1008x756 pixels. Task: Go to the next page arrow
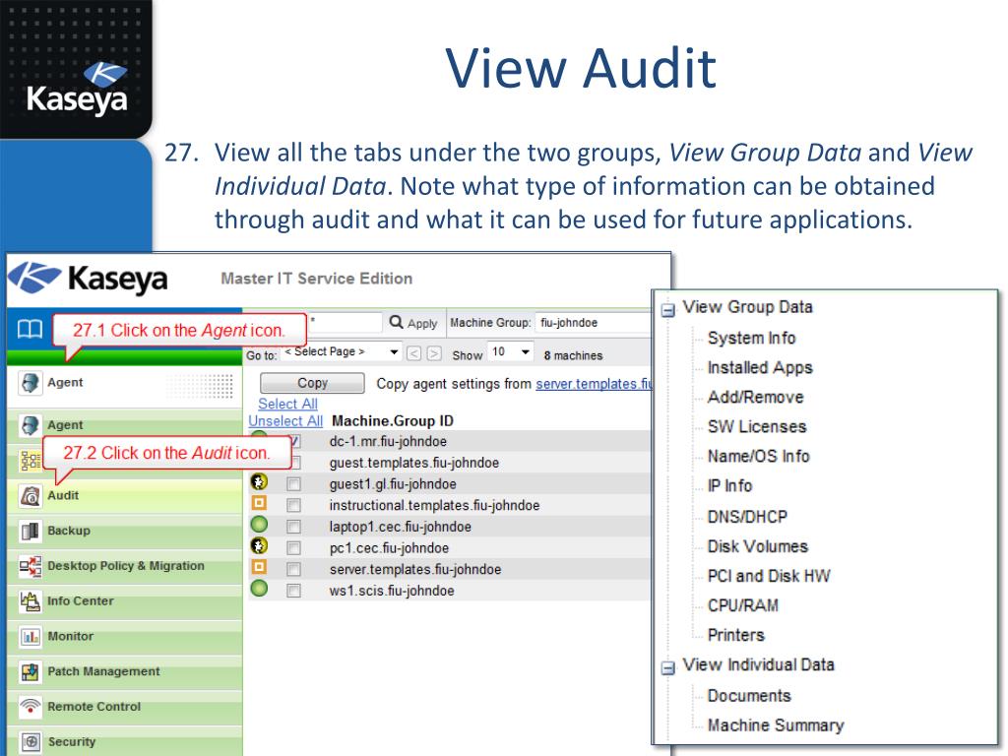(434, 353)
